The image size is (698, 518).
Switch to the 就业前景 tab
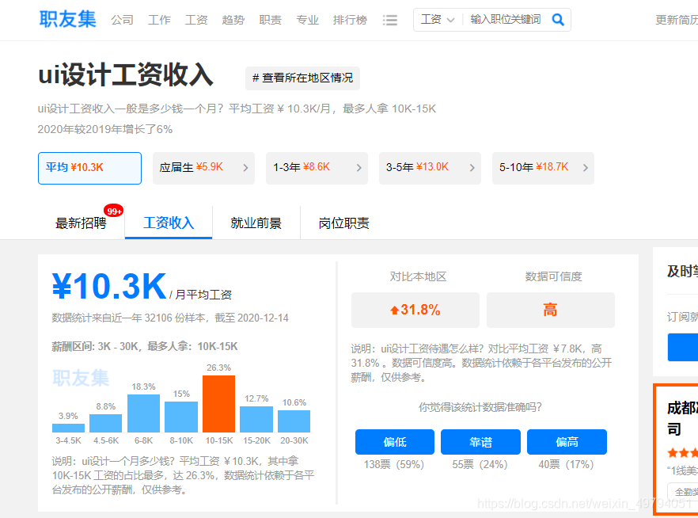pyautogui.click(x=255, y=223)
